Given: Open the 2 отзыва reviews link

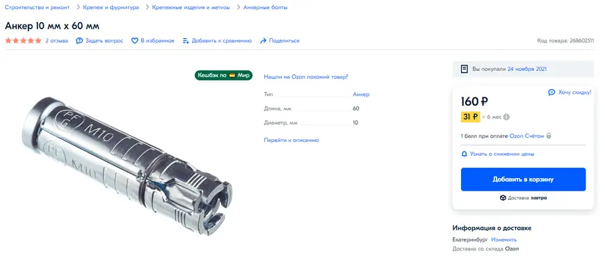Looking at the screenshot, I should pos(57,40).
